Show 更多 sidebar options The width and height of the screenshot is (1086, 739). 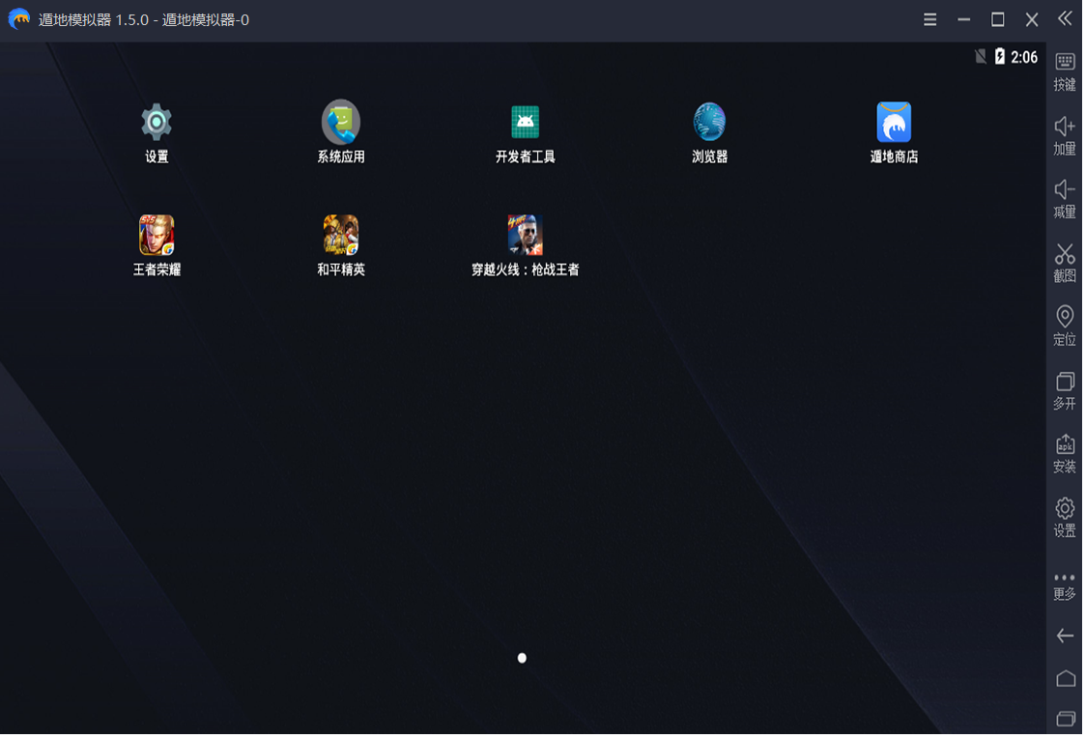pyautogui.click(x=1065, y=586)
